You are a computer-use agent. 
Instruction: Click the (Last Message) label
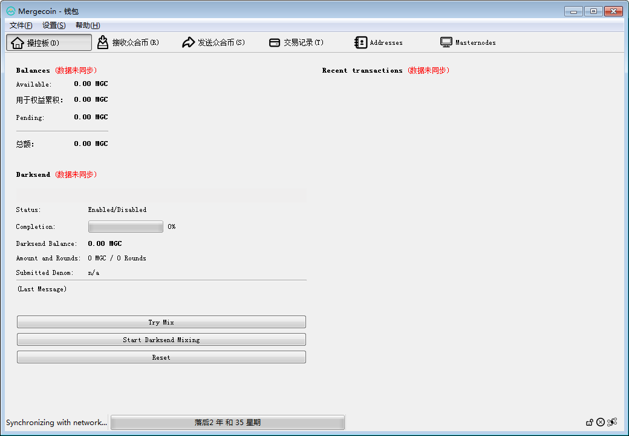click(x=42, y=289)
